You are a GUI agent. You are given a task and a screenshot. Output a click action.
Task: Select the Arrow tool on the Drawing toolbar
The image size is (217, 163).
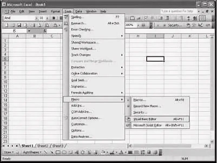pos(51,152)
